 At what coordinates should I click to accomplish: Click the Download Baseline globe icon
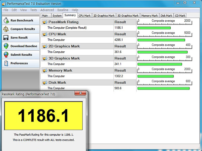6,46
